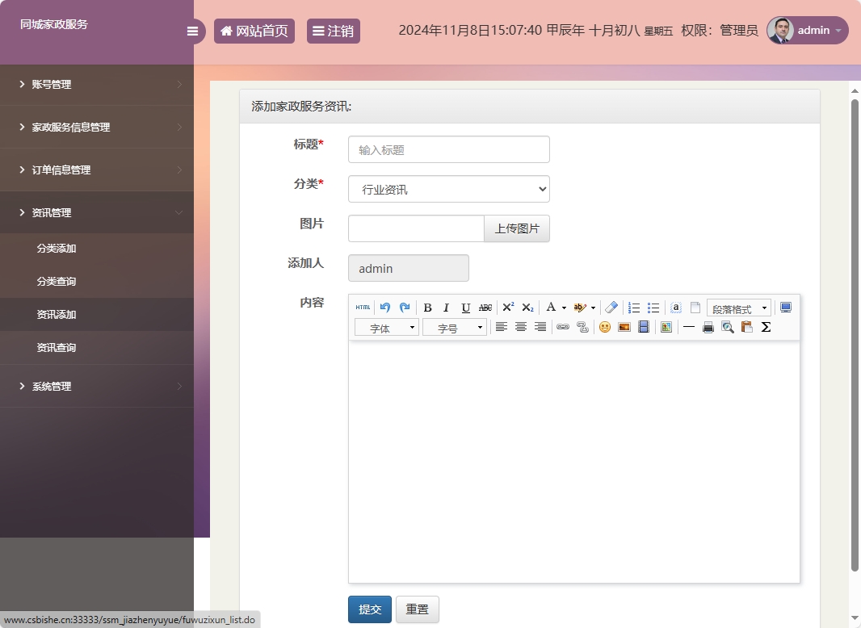Open the 分类 category dropdown
Image resolution: width=861 pixels, height=628 pixels.
pos(448,189)
